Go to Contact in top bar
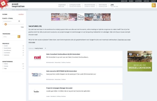The width and height of the screenshot is (157, 101). pos(153,1)
